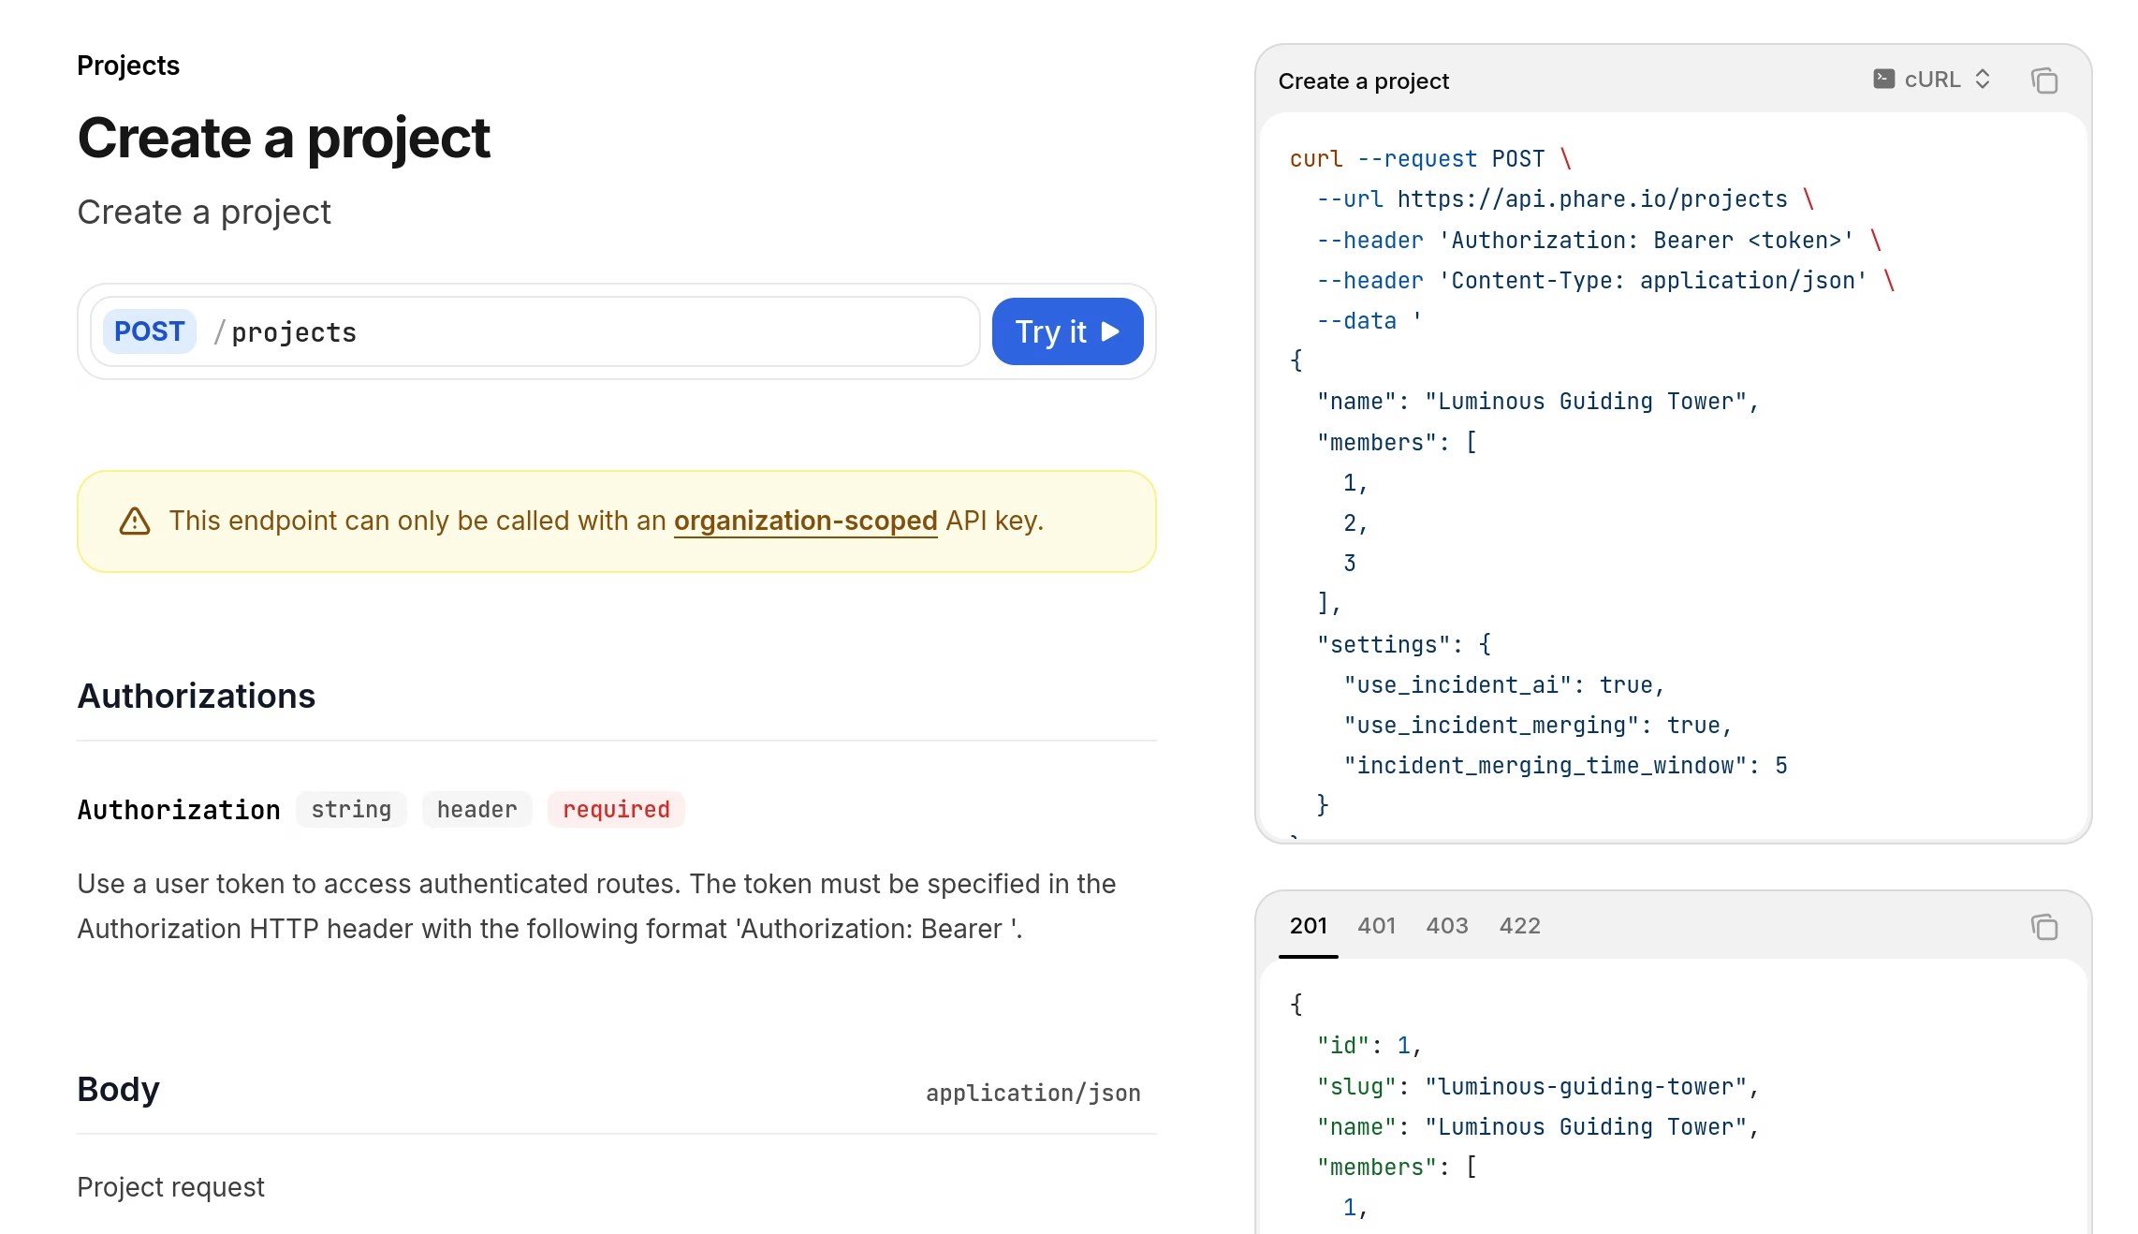Click the string type badge for Authorization
The width and height of the screenshot is (2138, 1234).
(350, 809)
